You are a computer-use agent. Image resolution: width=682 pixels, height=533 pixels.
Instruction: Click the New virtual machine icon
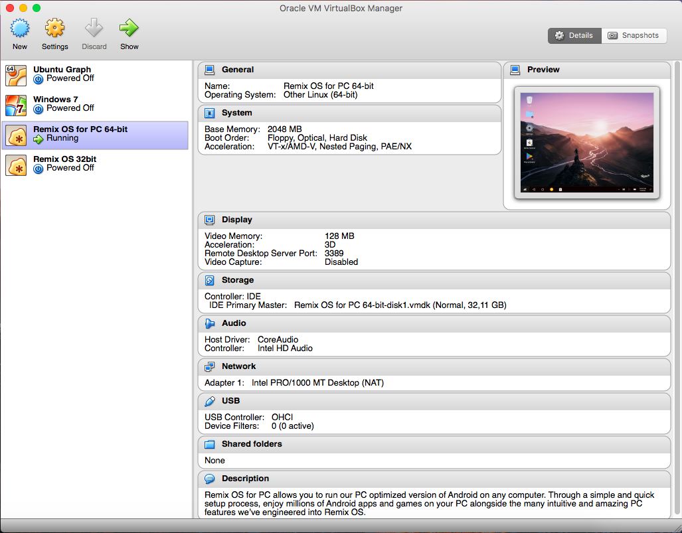19,28
